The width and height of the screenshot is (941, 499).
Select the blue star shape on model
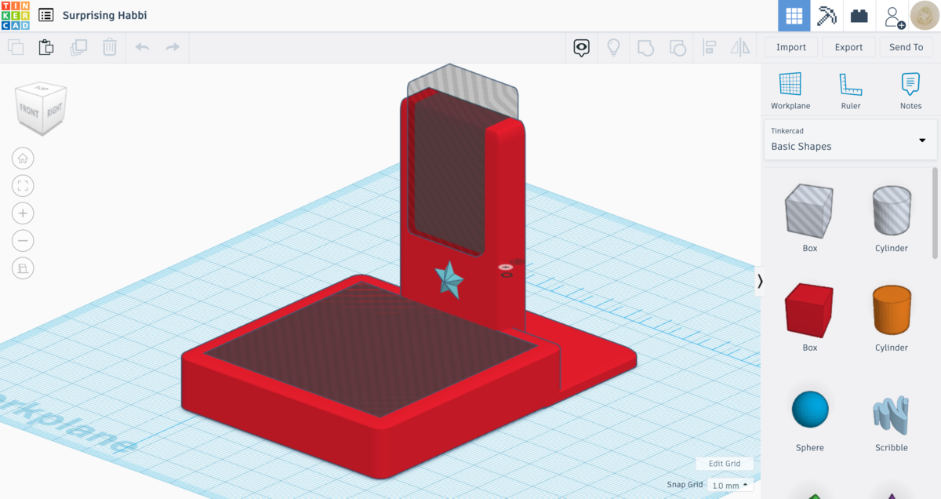coord(449,280)
